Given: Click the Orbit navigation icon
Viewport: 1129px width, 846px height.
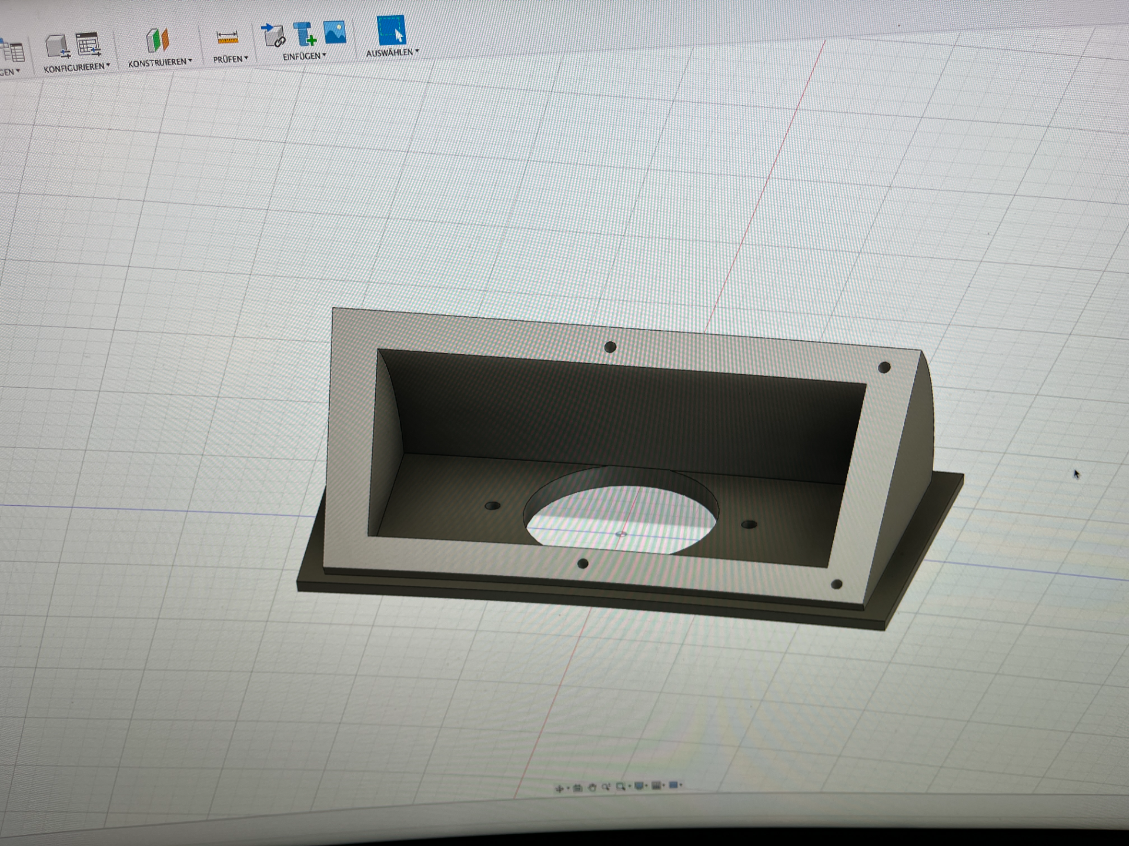Looking at the screenshot, I should tap(559, 788).
